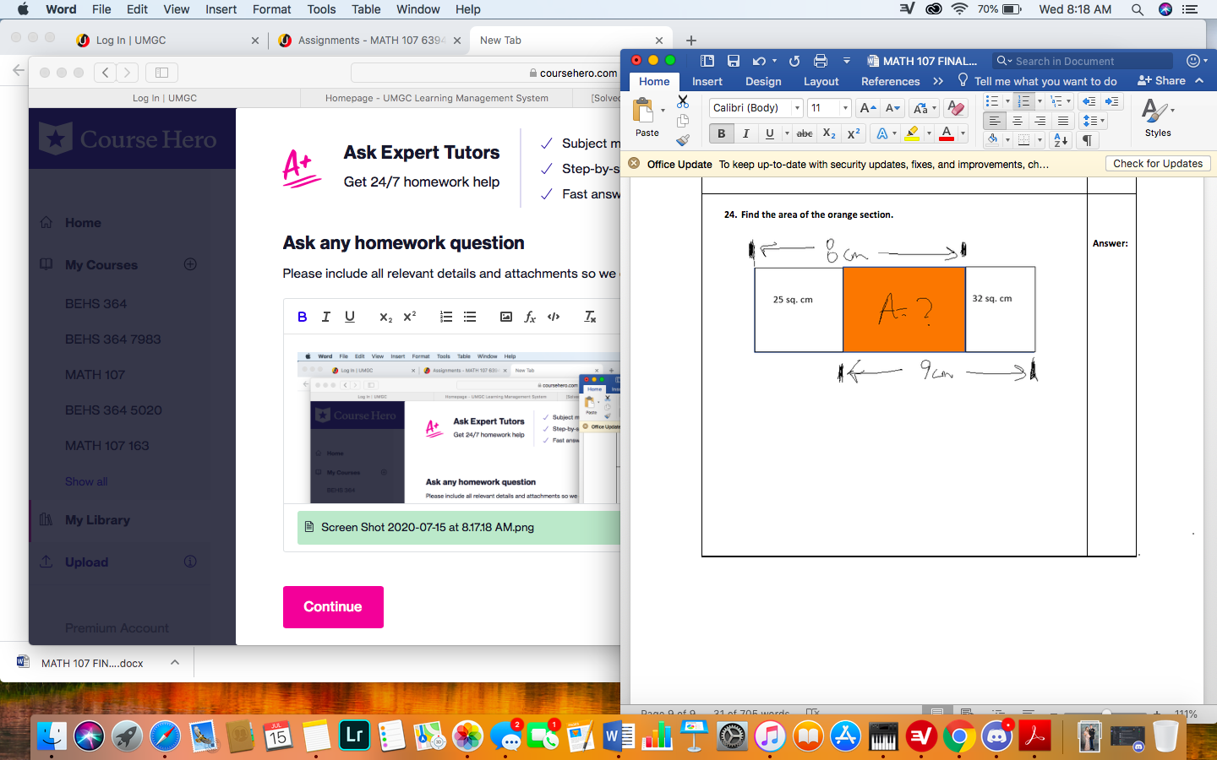Apply the red font color swatch
Screen dimensions: 1217x760
tap(947, 133)
